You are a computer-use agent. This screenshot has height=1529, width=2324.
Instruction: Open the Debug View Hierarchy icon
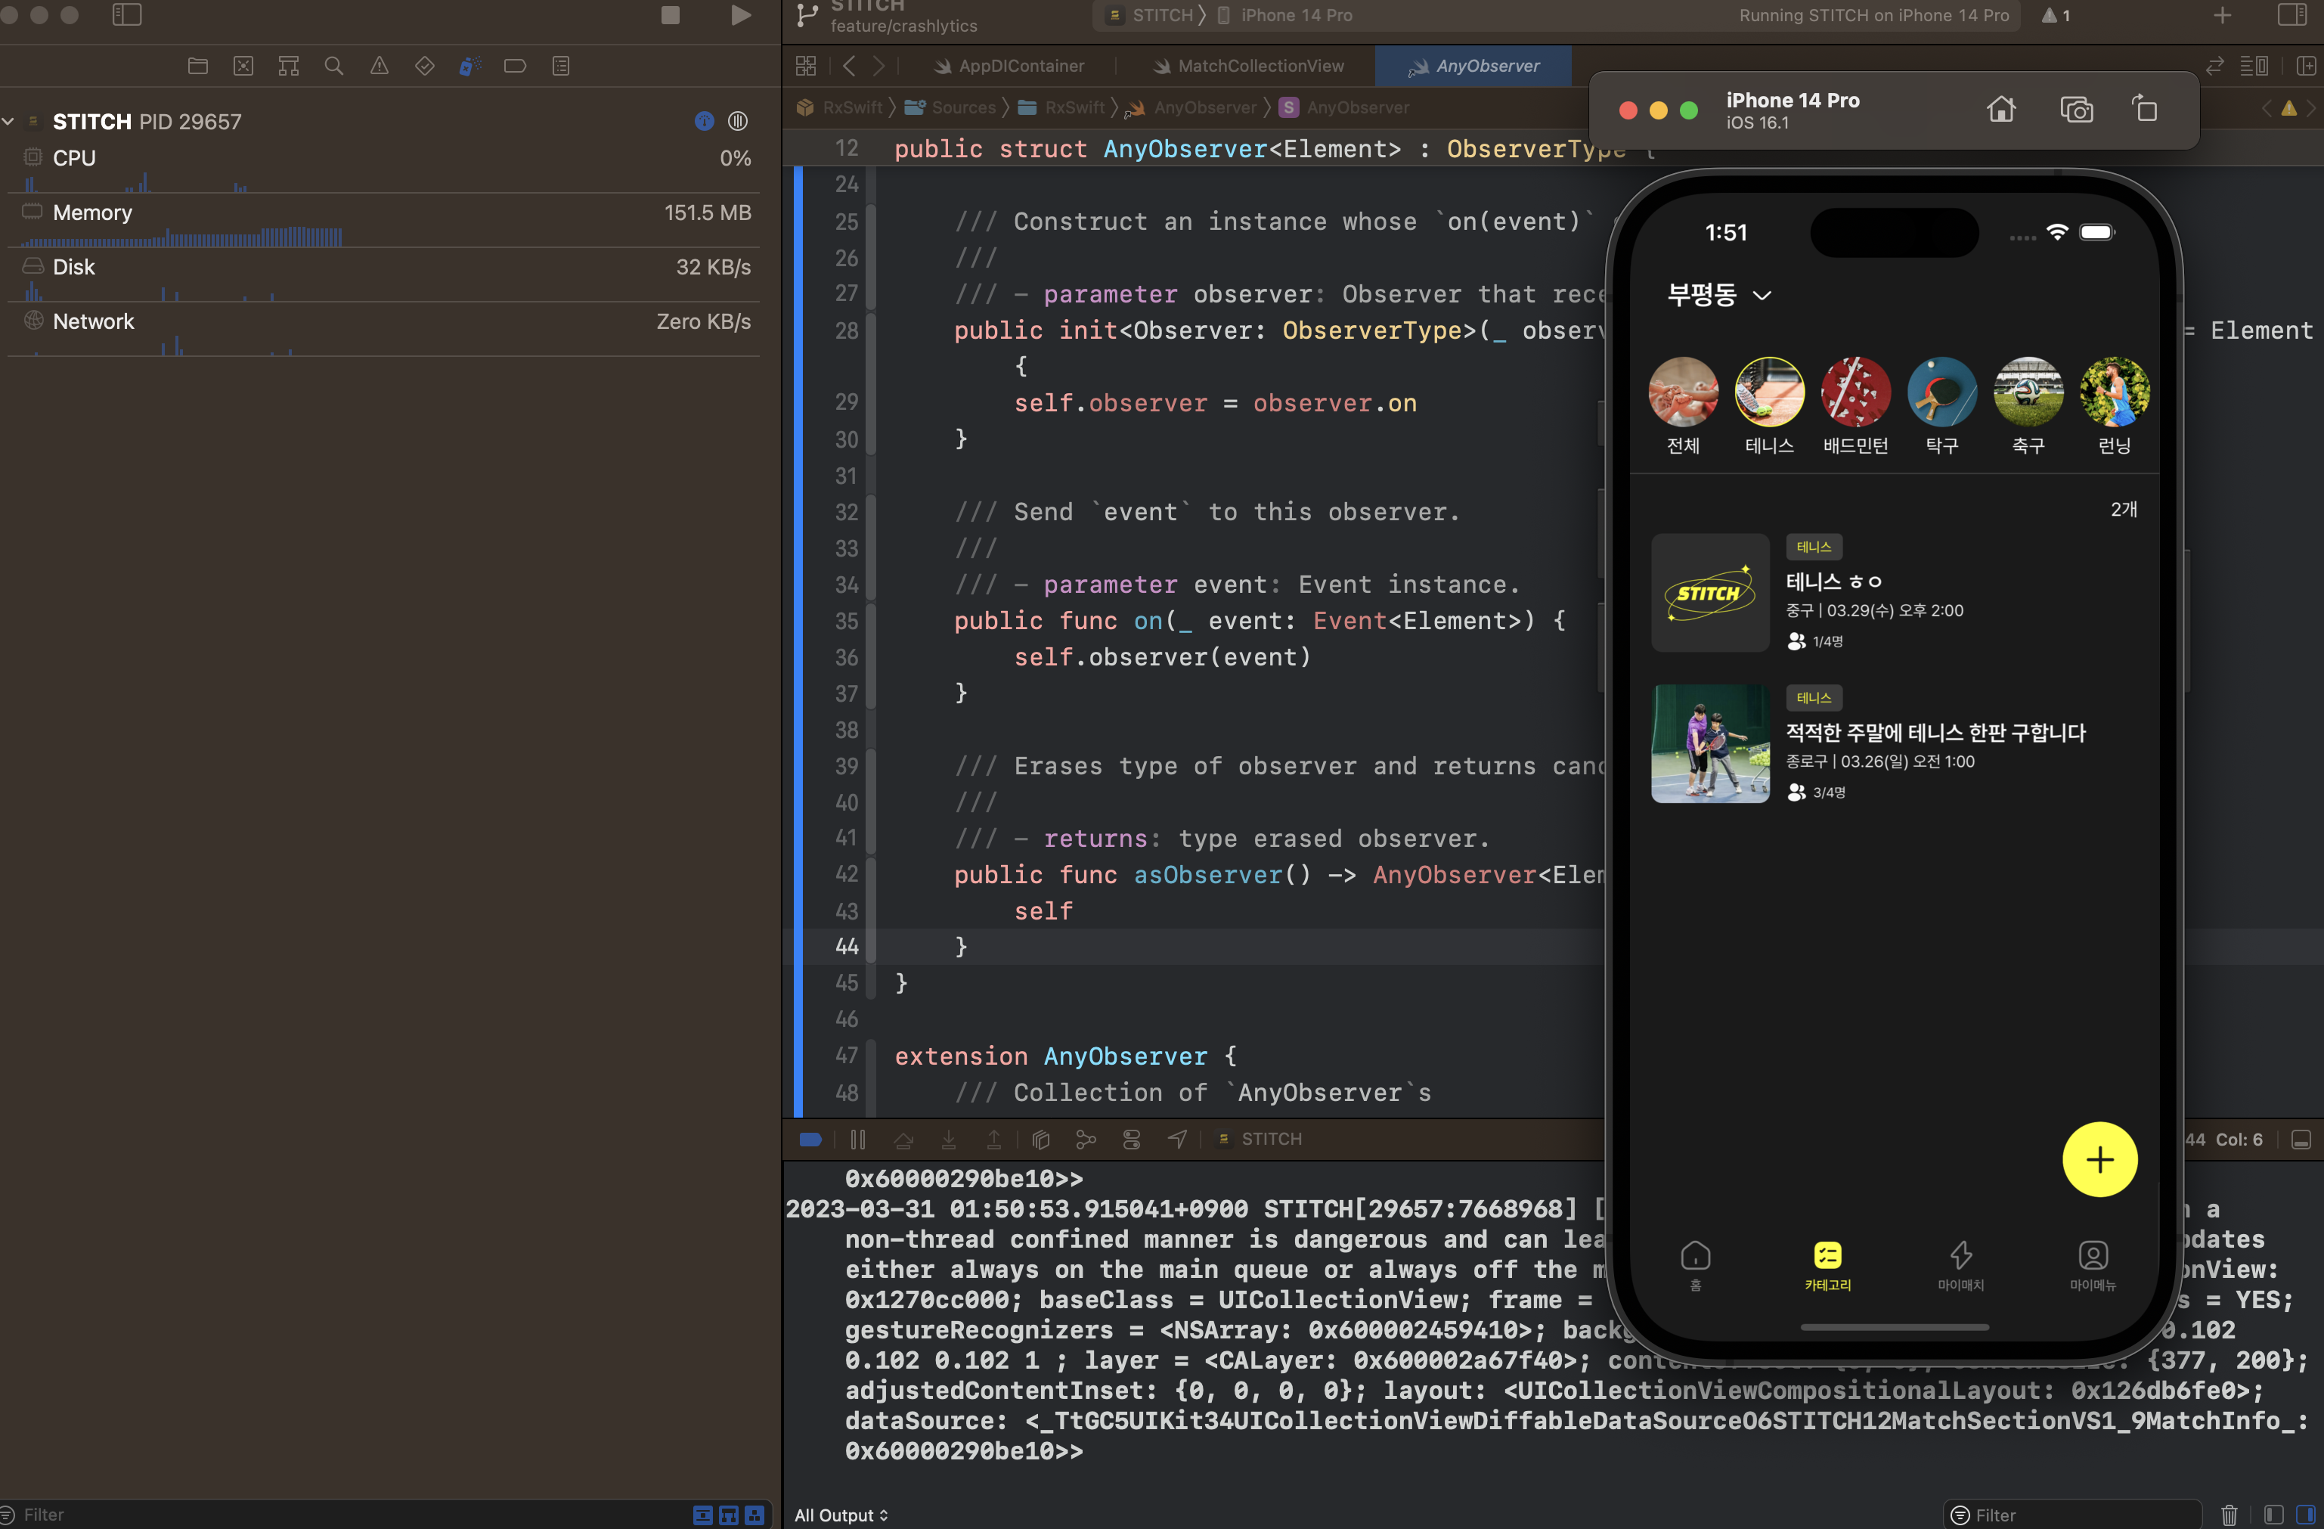[x=1040, y=1139]
